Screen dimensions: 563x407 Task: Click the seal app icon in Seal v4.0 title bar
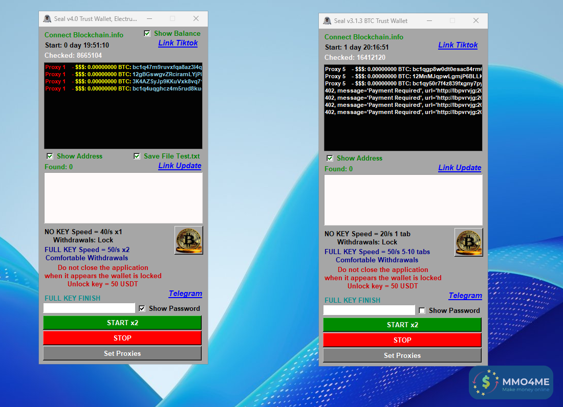pyautogui.click(x=47, y=18)
